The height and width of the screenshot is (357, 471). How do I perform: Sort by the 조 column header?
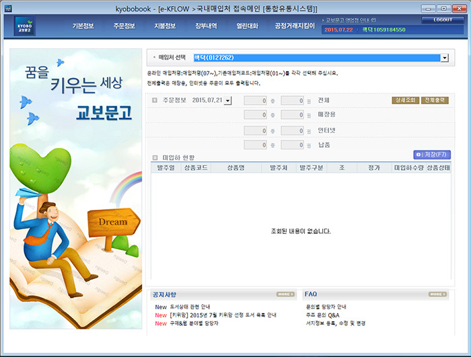pyautogui.click(x=342, y=168)
